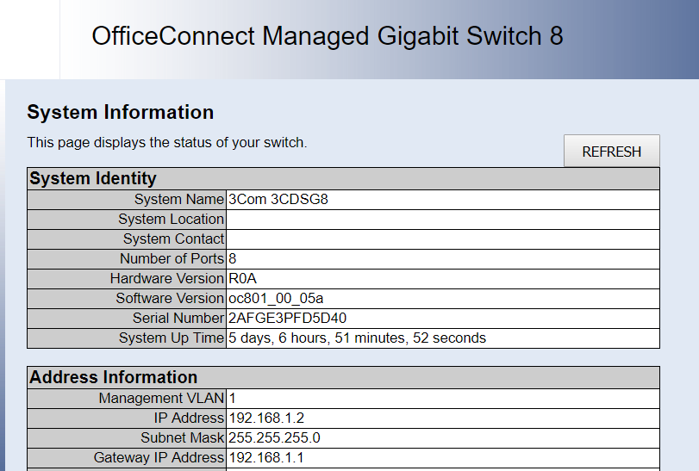The height and width of the screenshot is (471, 699).
Task: Click the empty System Location value cell
Action: pyautogui.click(x=443, y=219)
